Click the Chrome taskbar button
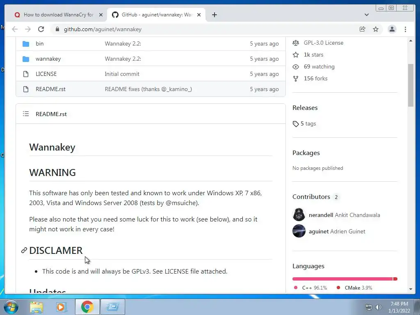Viewport: 420px width, 315px height. pyautogui.click(x=87, y=307)
